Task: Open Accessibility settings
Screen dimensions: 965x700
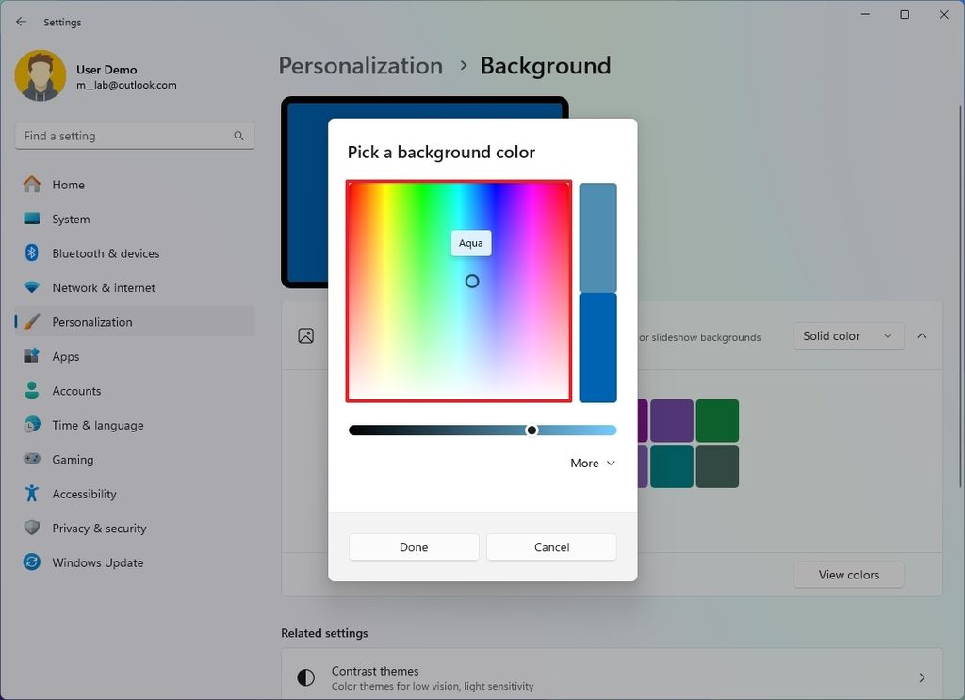Action: [86, 493]
